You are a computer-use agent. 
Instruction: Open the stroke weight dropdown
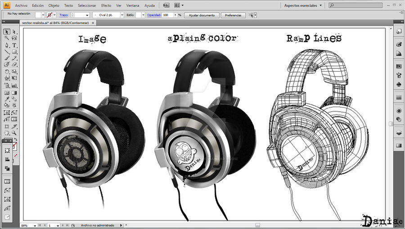[87, 15]
